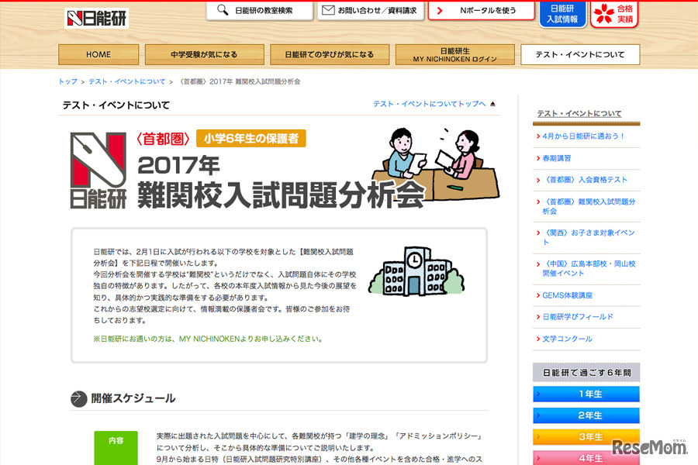Viewport: 698px width, 465px height.
Task: Click the yellow 3年生 sidebar bar
Action: click(x=586, y=436)
